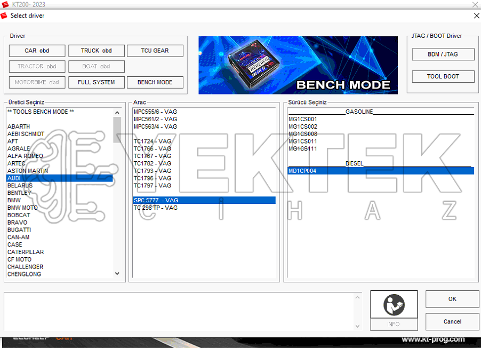The image size is (481, 348).
Task: Select the TRACTOR obd button
Action: [37, 66]
